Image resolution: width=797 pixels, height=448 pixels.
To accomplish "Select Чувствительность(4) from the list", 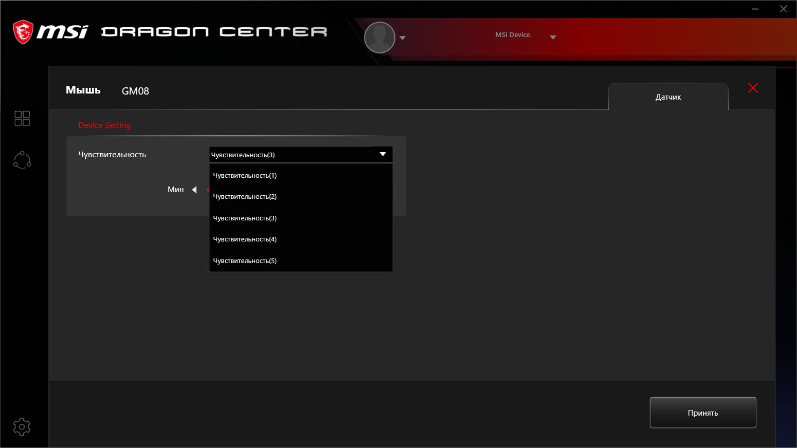I will coord(301,239).
